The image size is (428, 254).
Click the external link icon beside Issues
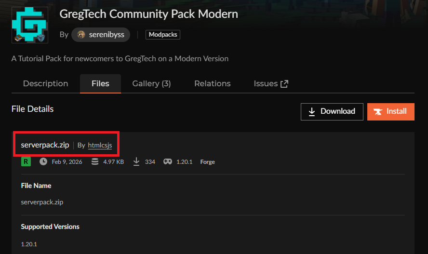284,84
